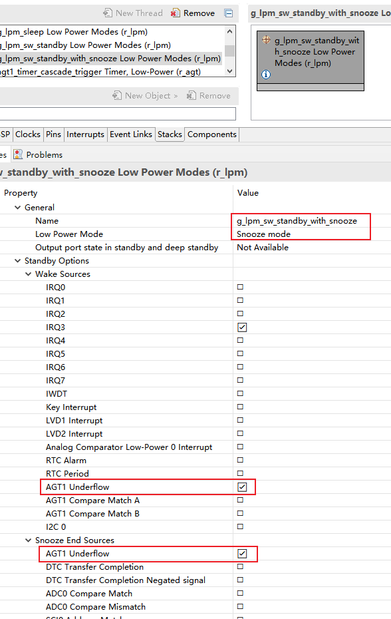The height and width of the screenshot is (619, 391).
Task: Enable IRQ2 wake source checkbox
Action: pyautogui.click(x=240, y=313)
